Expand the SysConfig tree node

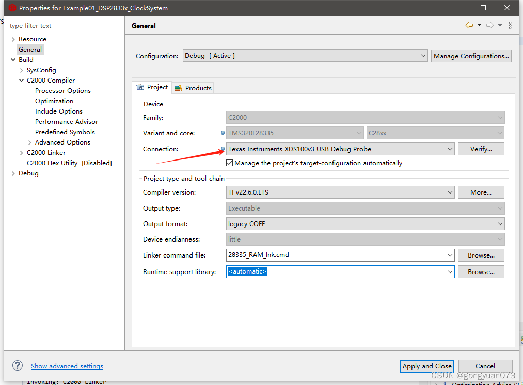21,70
